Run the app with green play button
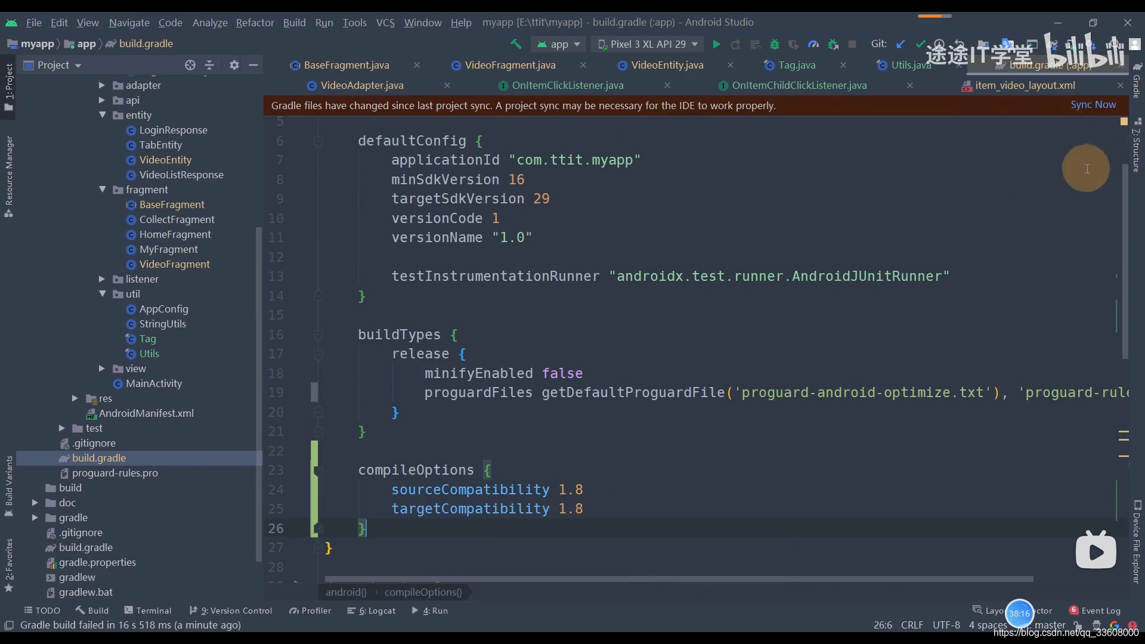1145x644 pixels. [716, 44]
